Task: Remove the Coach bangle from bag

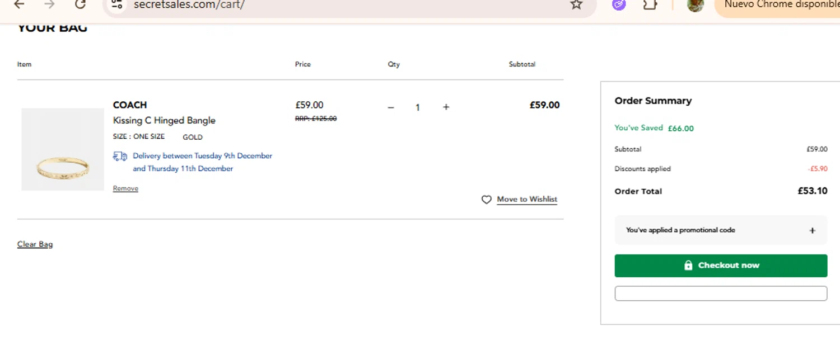Action: [x=125, y=188]
